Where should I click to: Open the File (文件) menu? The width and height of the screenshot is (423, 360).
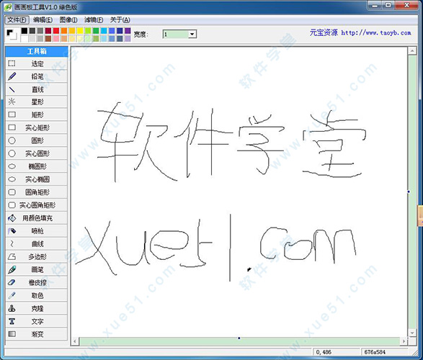click(17, 20)
